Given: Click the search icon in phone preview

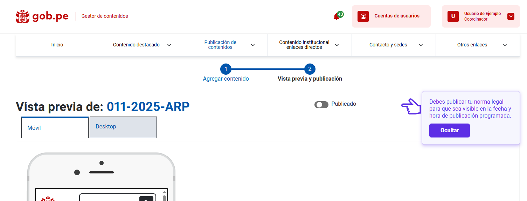Looking at the screenshot, I should 146,199.
